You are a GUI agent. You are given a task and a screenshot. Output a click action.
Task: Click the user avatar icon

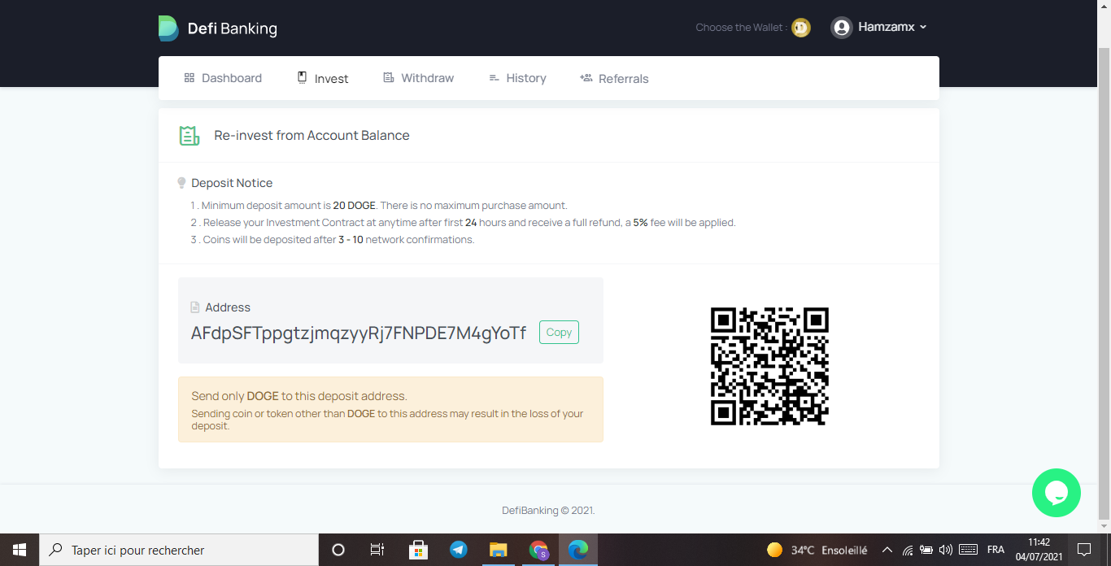842,28
